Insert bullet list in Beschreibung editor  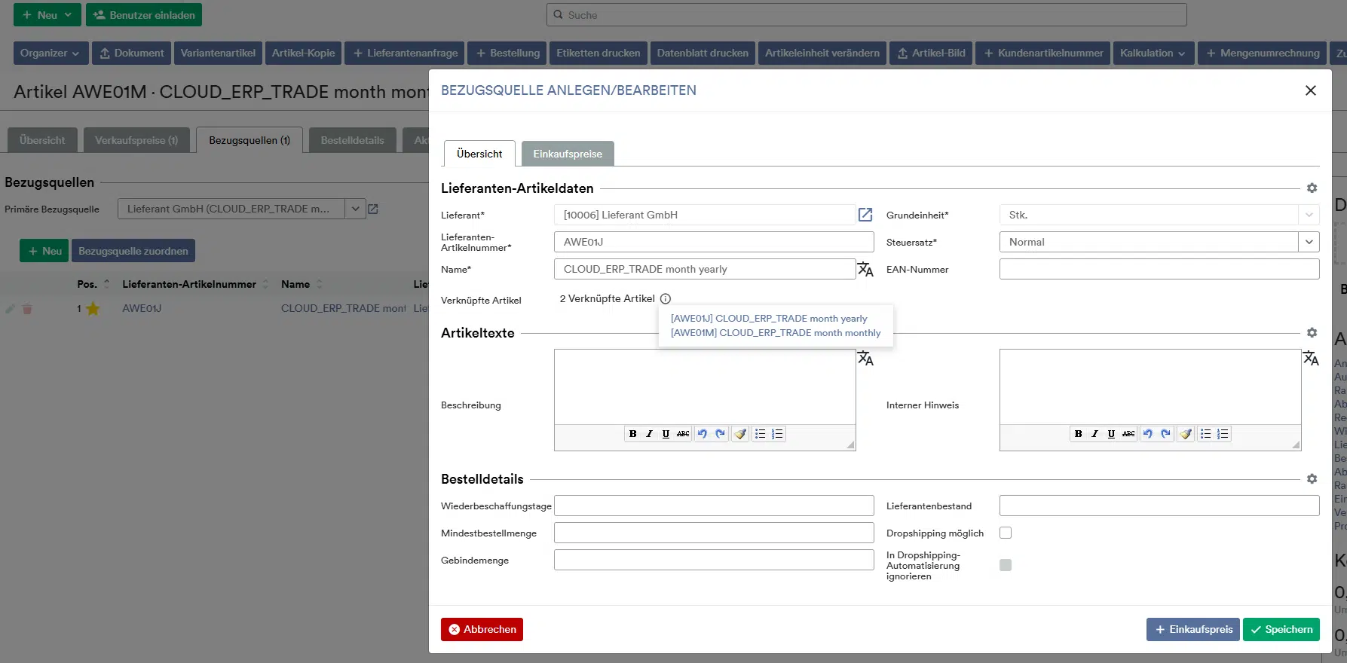click(x=760, y=434)
